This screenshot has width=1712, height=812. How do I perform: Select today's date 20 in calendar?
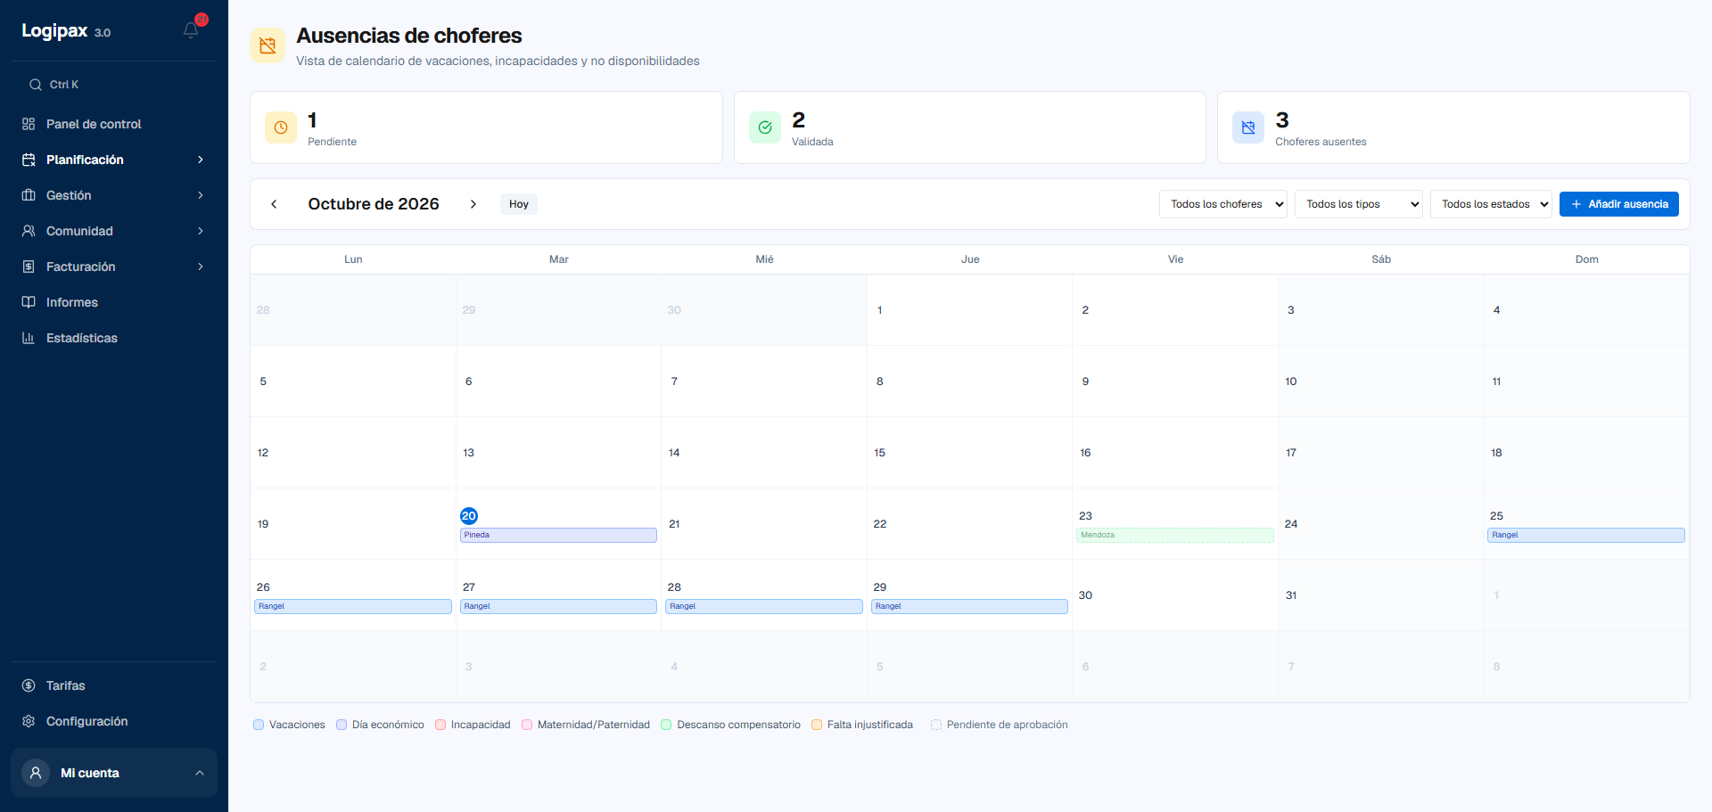point(469,516)
